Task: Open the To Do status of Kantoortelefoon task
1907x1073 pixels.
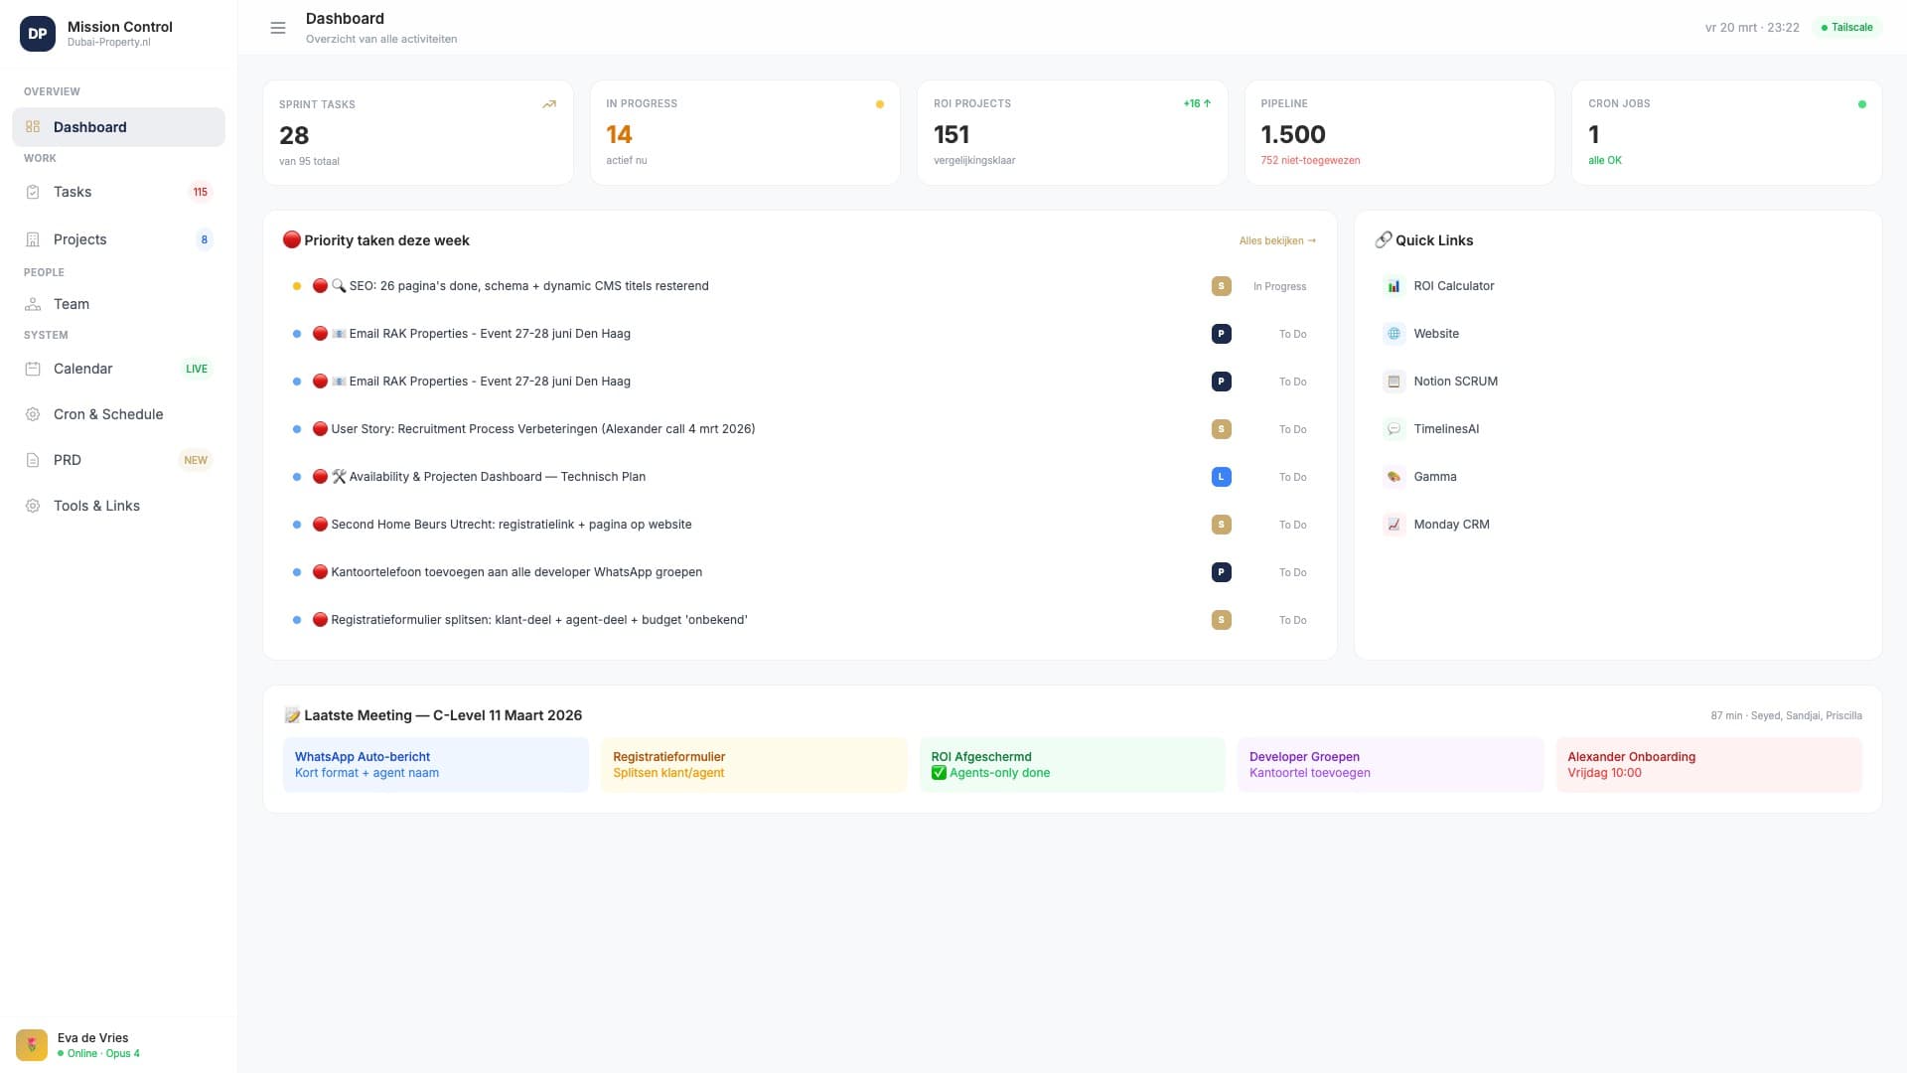Action: click(1292, 572)
